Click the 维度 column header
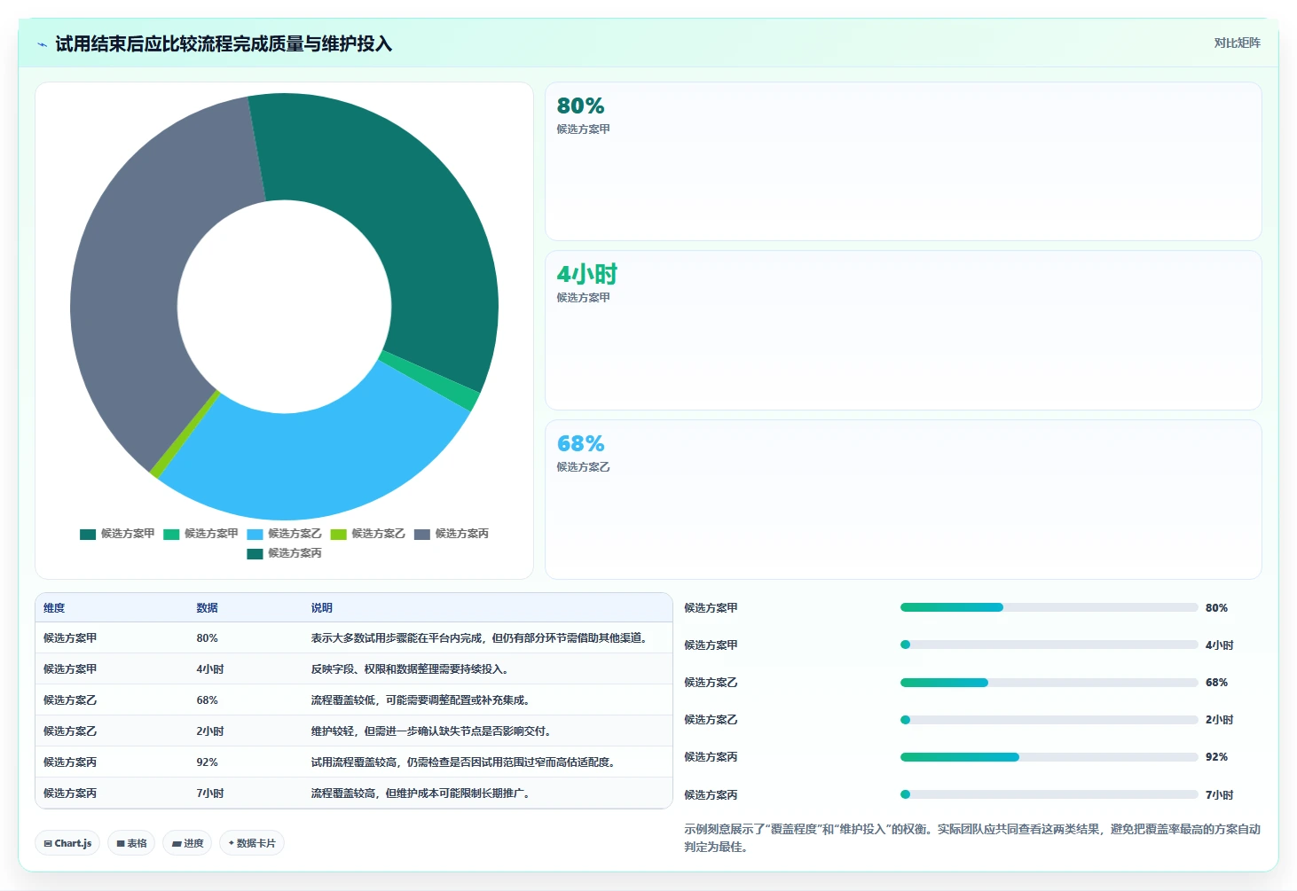The width and height of the screenshot is (1297, 891). point(54,608)
